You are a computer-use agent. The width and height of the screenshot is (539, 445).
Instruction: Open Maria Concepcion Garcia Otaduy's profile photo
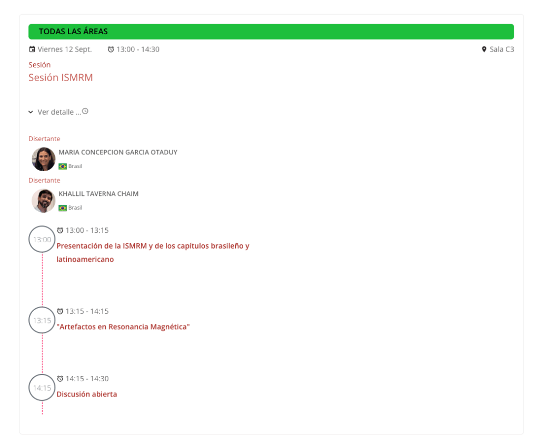click(44, 159)
